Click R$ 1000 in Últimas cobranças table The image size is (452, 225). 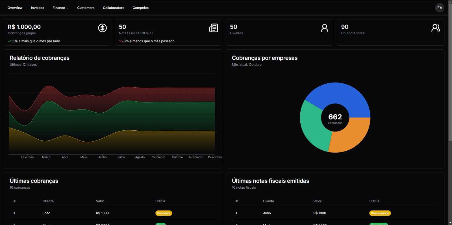(x=102, y=213)
